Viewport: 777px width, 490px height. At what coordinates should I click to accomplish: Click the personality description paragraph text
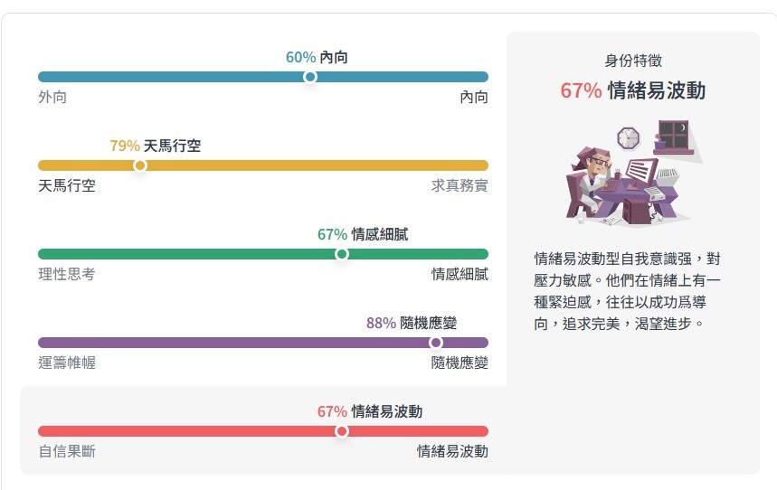point(627,291)
